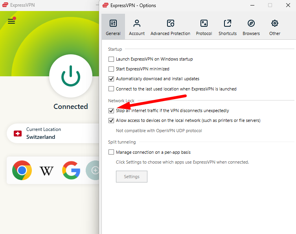
Task: Enable Manage connection on a per-app basis
Action: (111, 152)
